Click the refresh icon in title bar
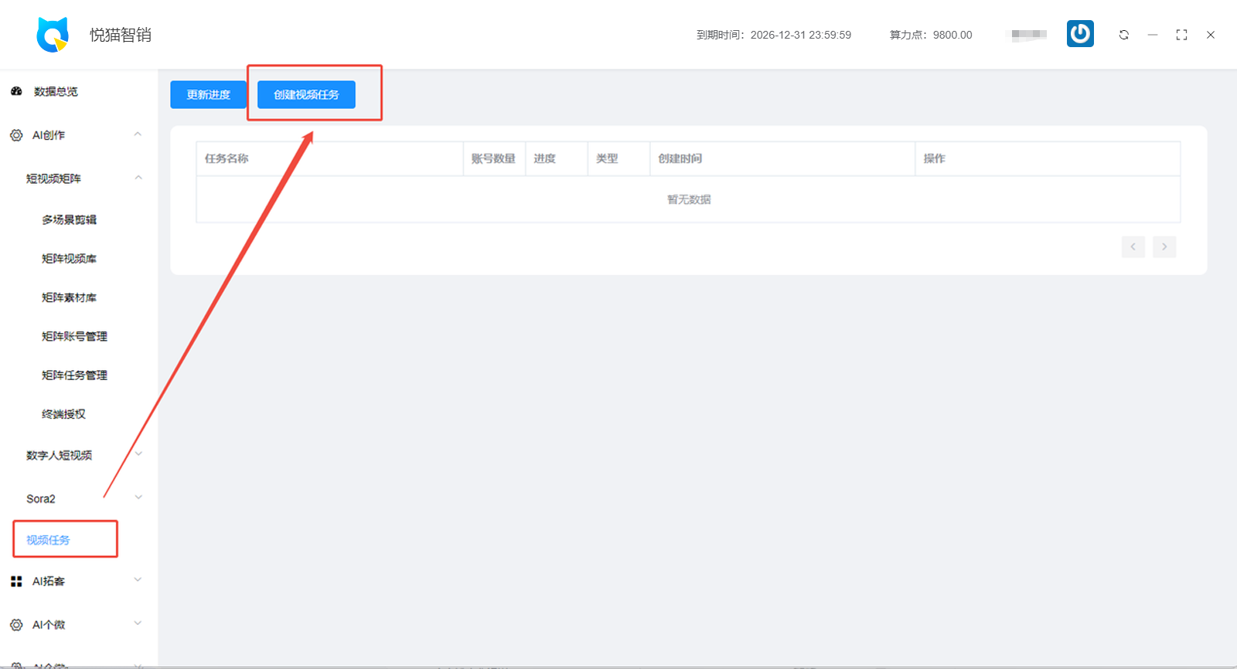The image size is (1237, 669). tap(1123, 35)
